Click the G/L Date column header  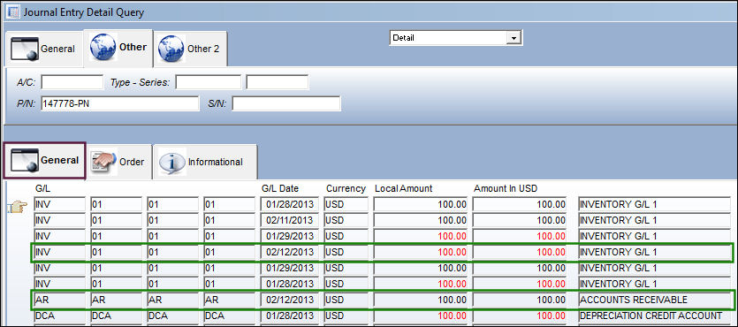click(x=280, y=188)
